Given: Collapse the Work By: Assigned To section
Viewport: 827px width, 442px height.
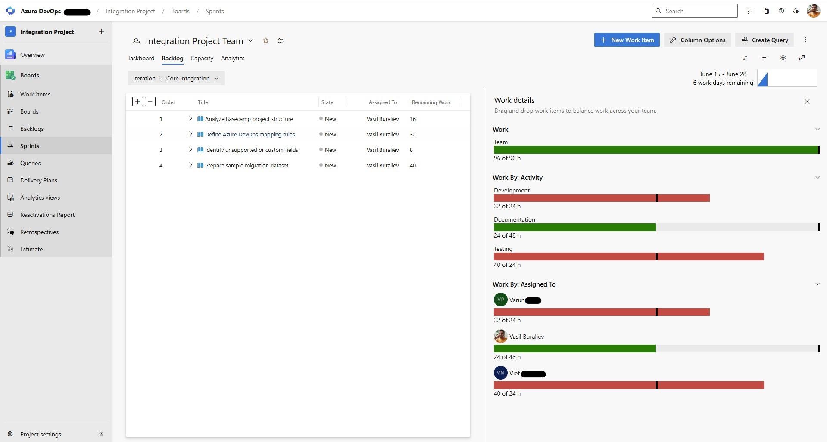Looking at the screenshot, I should coord(817,284).
